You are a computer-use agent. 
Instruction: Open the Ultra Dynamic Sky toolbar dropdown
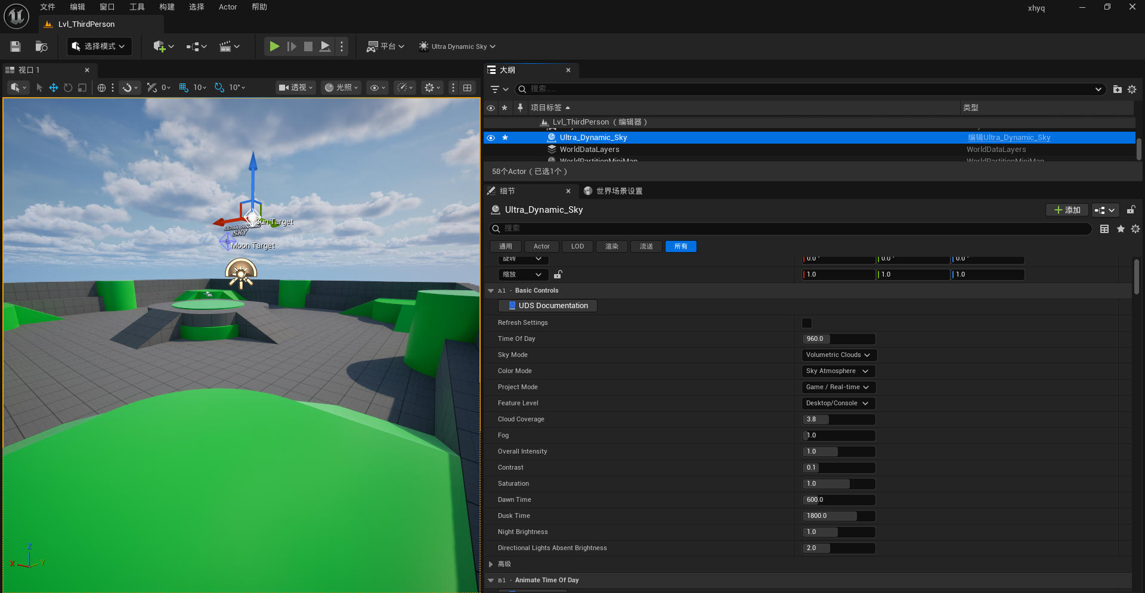[x=457, y=46]
